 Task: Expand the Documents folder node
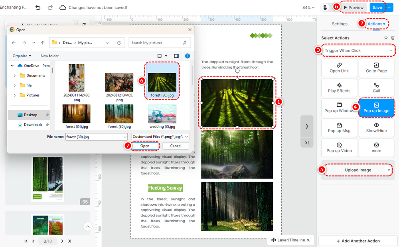(14, 75)
